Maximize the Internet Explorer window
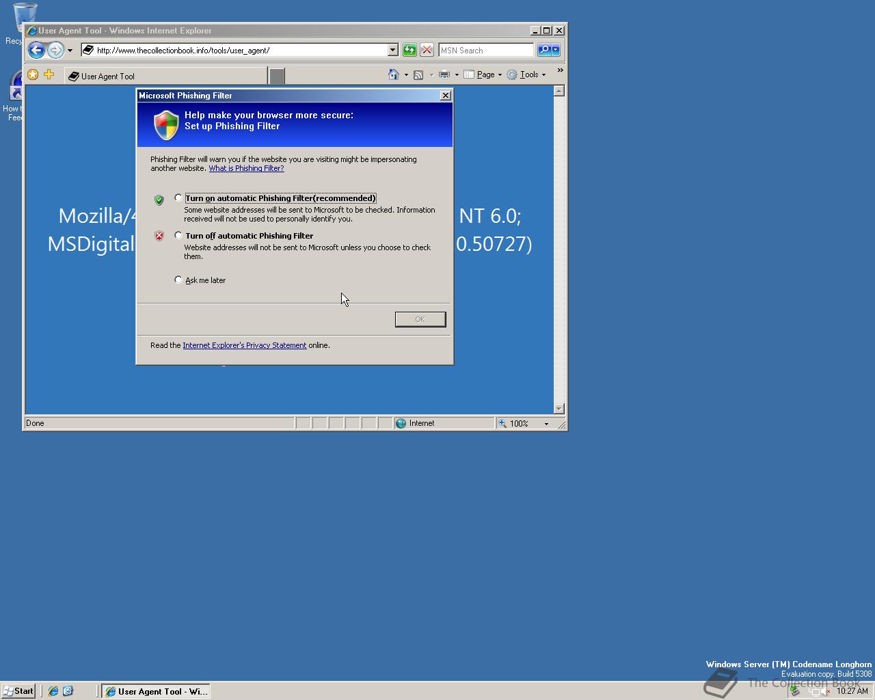The image size is (875, 700). [x=546, y=30]
